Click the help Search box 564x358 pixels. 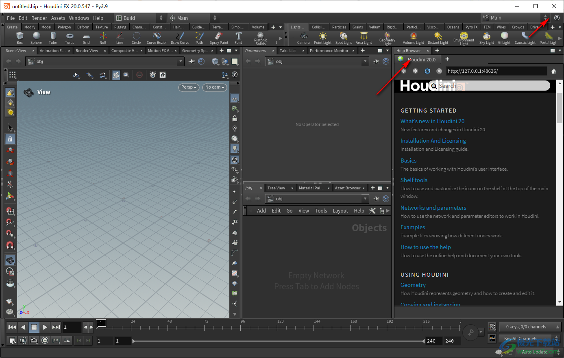(x=490, y=86)
